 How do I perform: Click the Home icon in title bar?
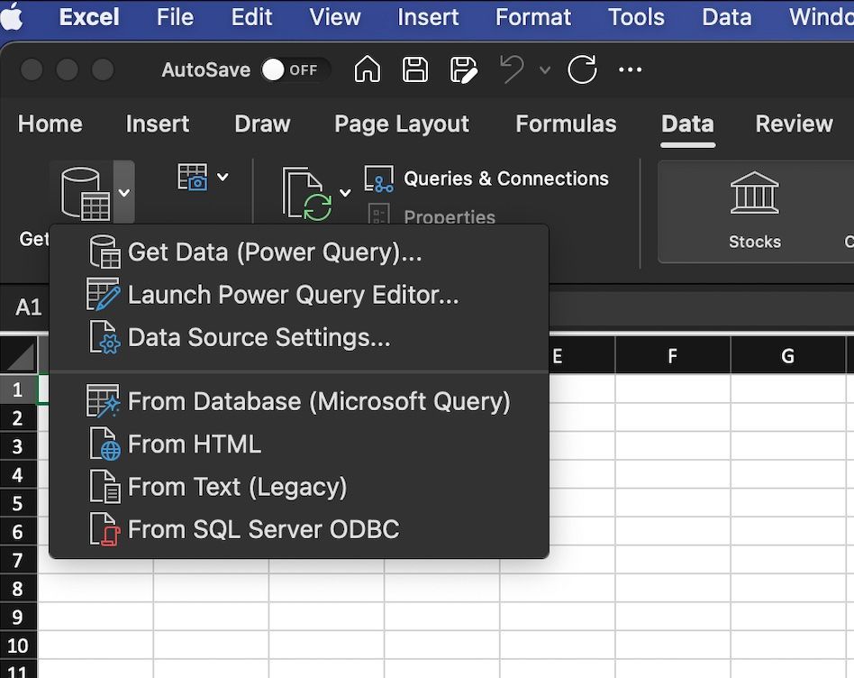[x=367, y=70]
